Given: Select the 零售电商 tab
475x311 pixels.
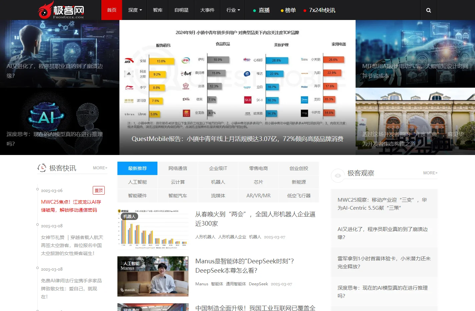Looking at the screenshot, I should (259, 168).
